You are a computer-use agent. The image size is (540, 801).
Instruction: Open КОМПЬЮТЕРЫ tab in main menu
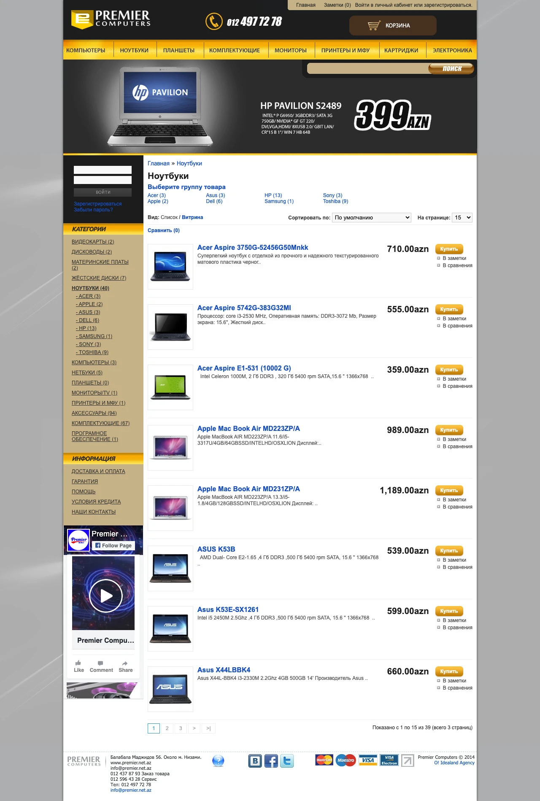click(86, 50)
